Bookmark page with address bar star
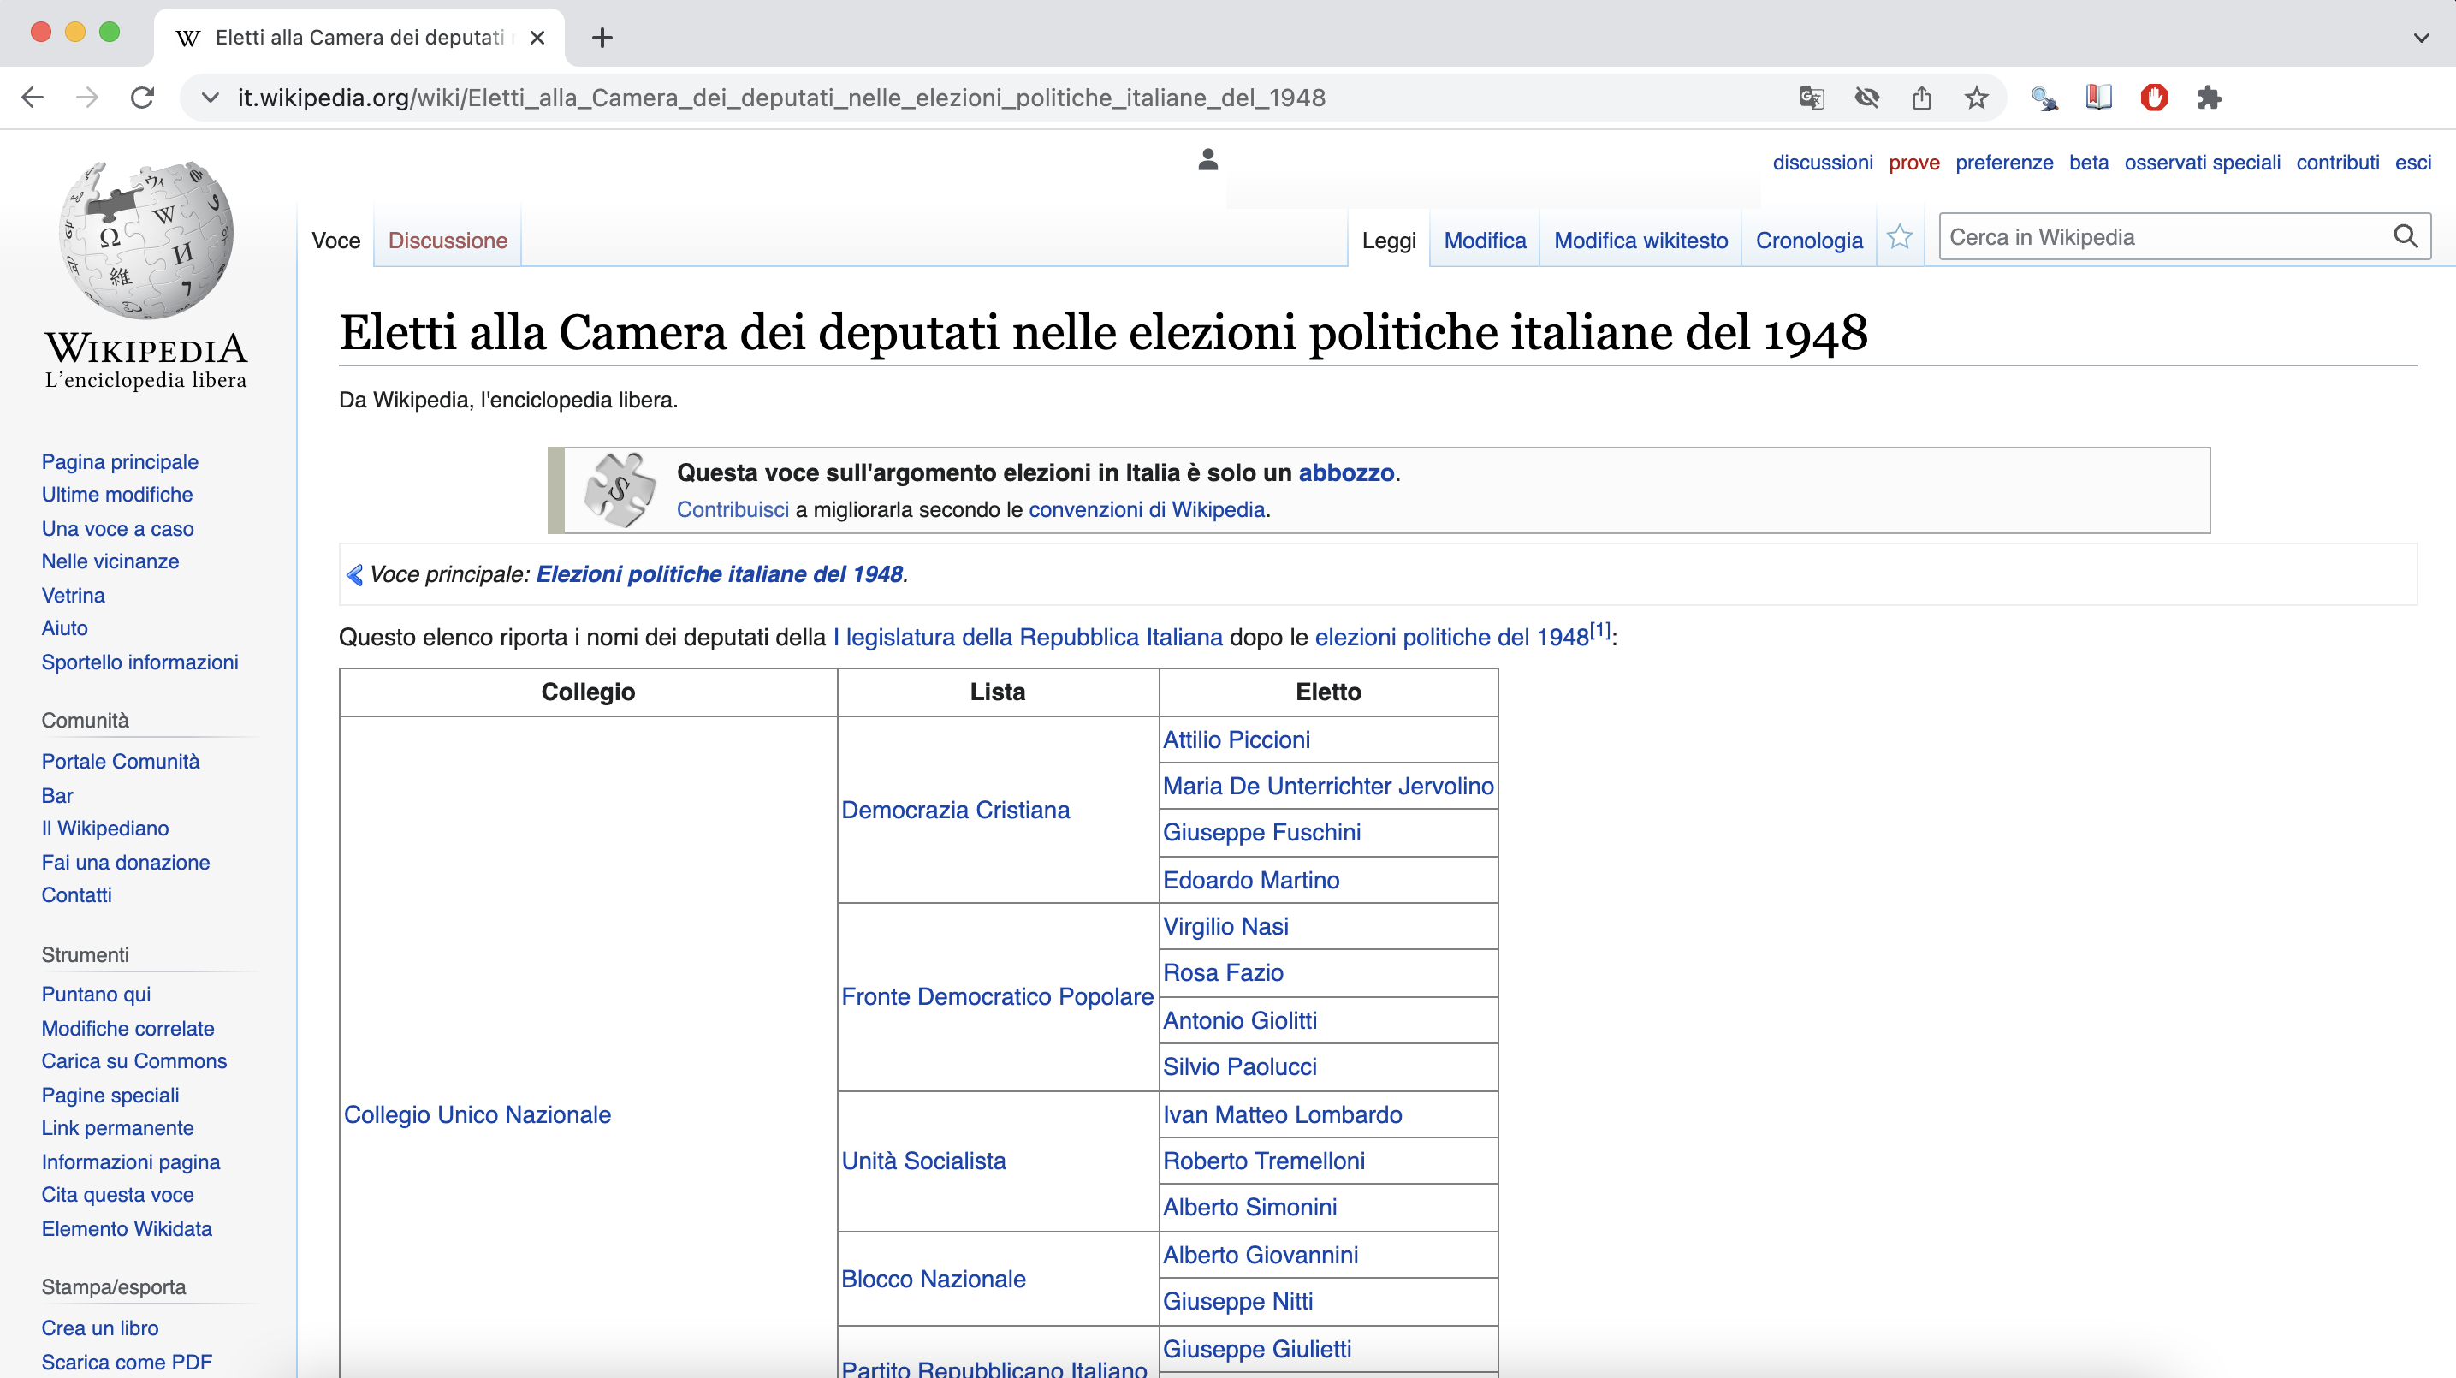The height and width of the screenshot is (1378, 2456). [1977, 98]
